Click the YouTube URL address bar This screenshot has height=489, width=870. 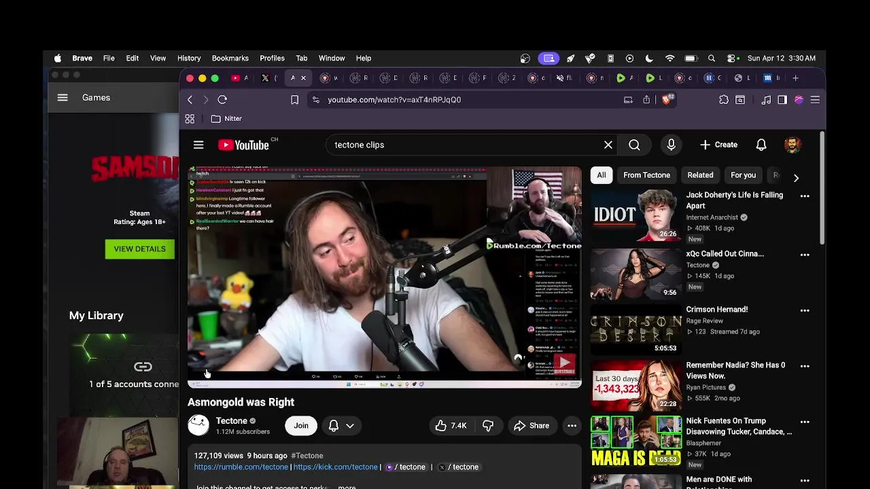pyautogui.click(x=394, y=100)
